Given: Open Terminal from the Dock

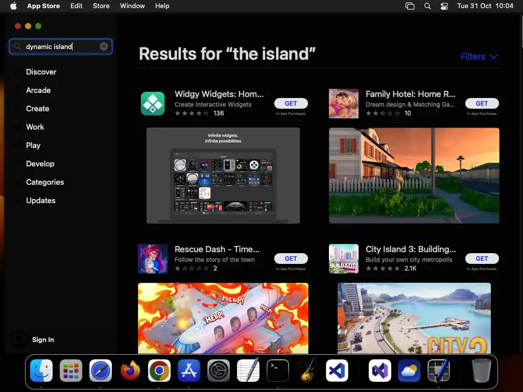Looking at the screenshot, I should [277, 371].
